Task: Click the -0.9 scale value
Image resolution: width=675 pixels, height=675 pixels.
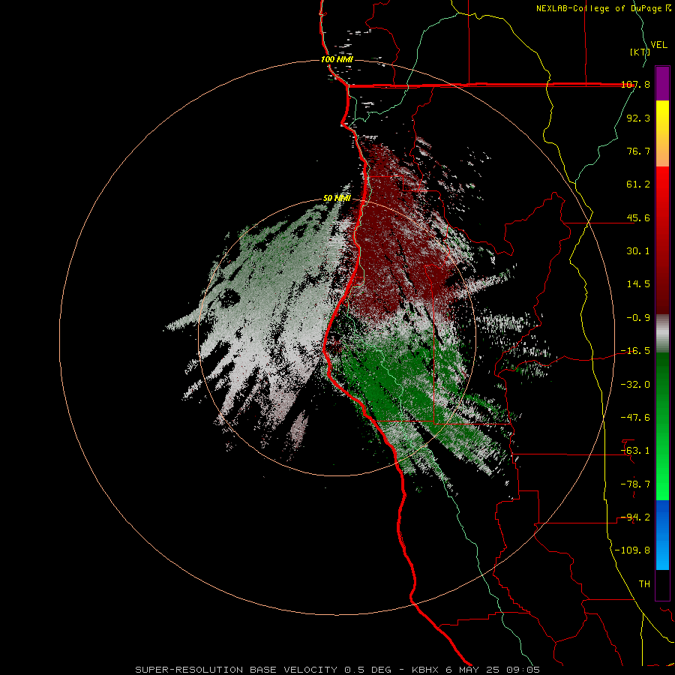Action: pos(638,318)
